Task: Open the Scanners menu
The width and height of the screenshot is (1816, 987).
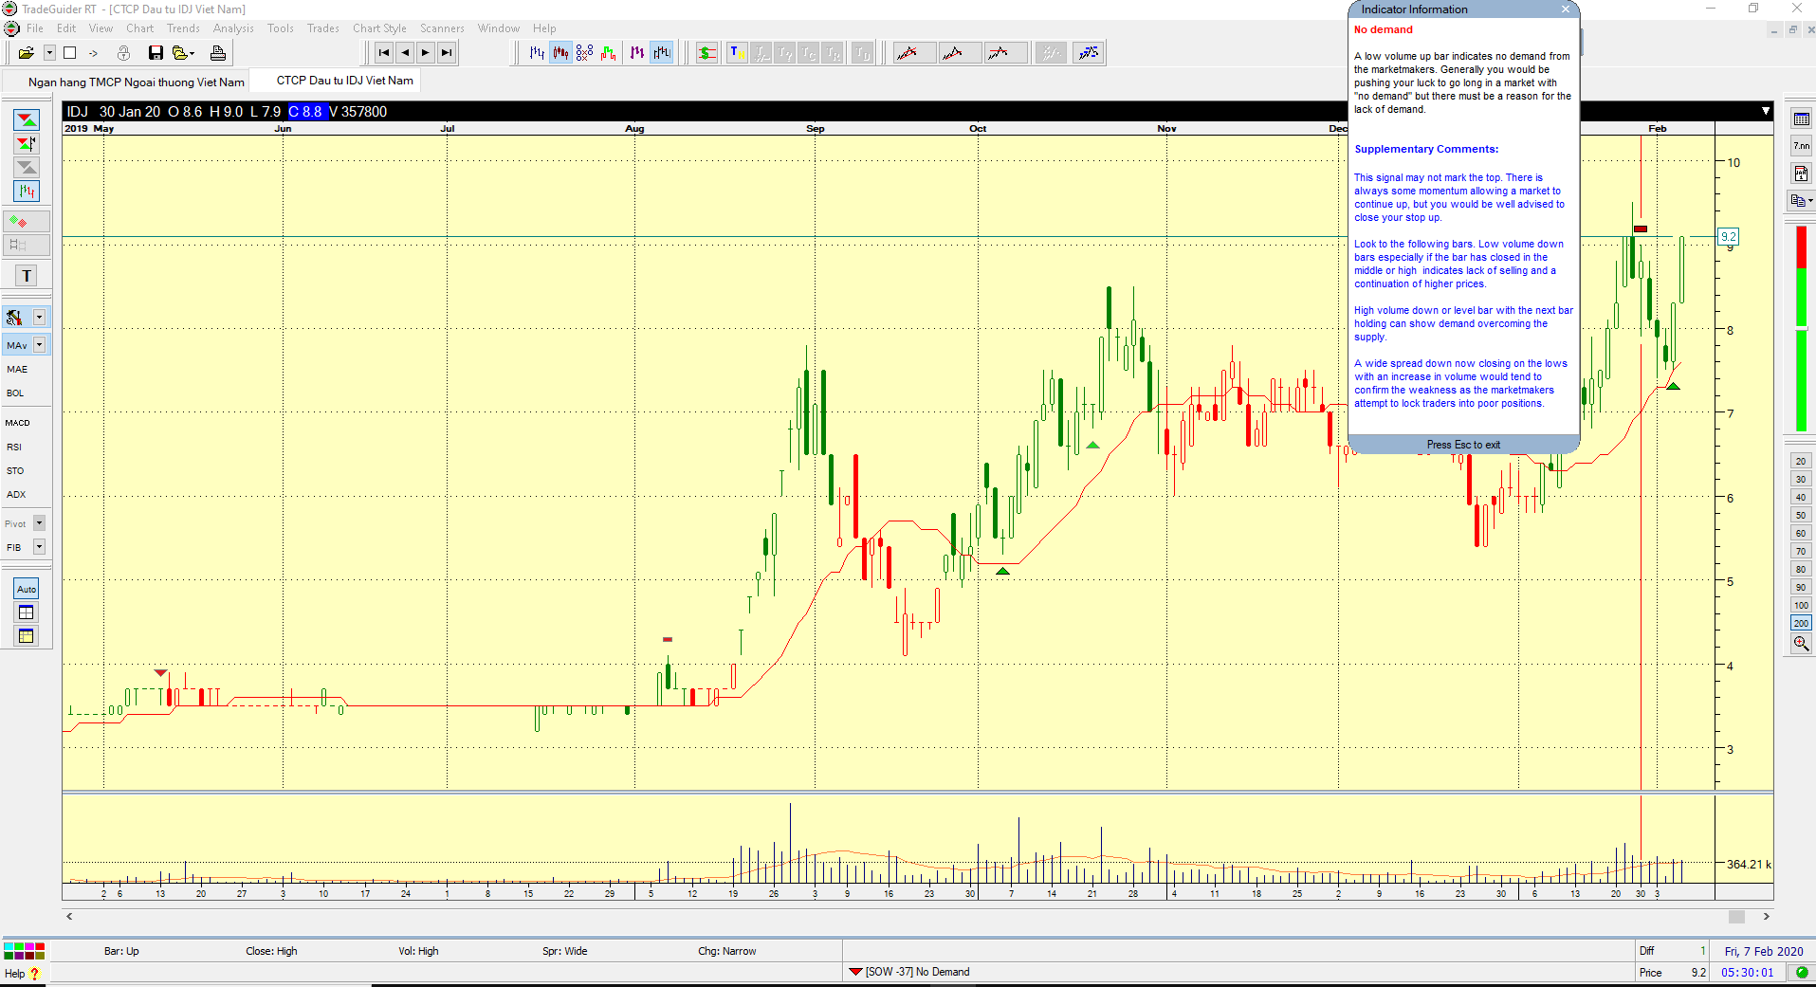Action: [442, 28]
